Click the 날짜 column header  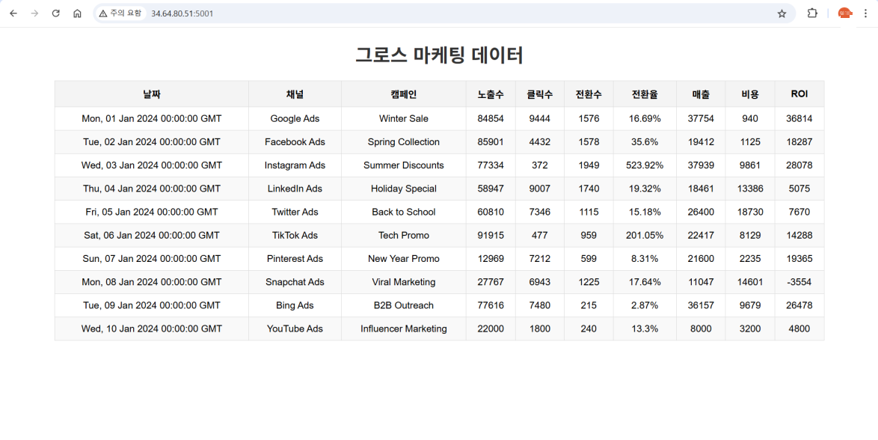[152, 94]
